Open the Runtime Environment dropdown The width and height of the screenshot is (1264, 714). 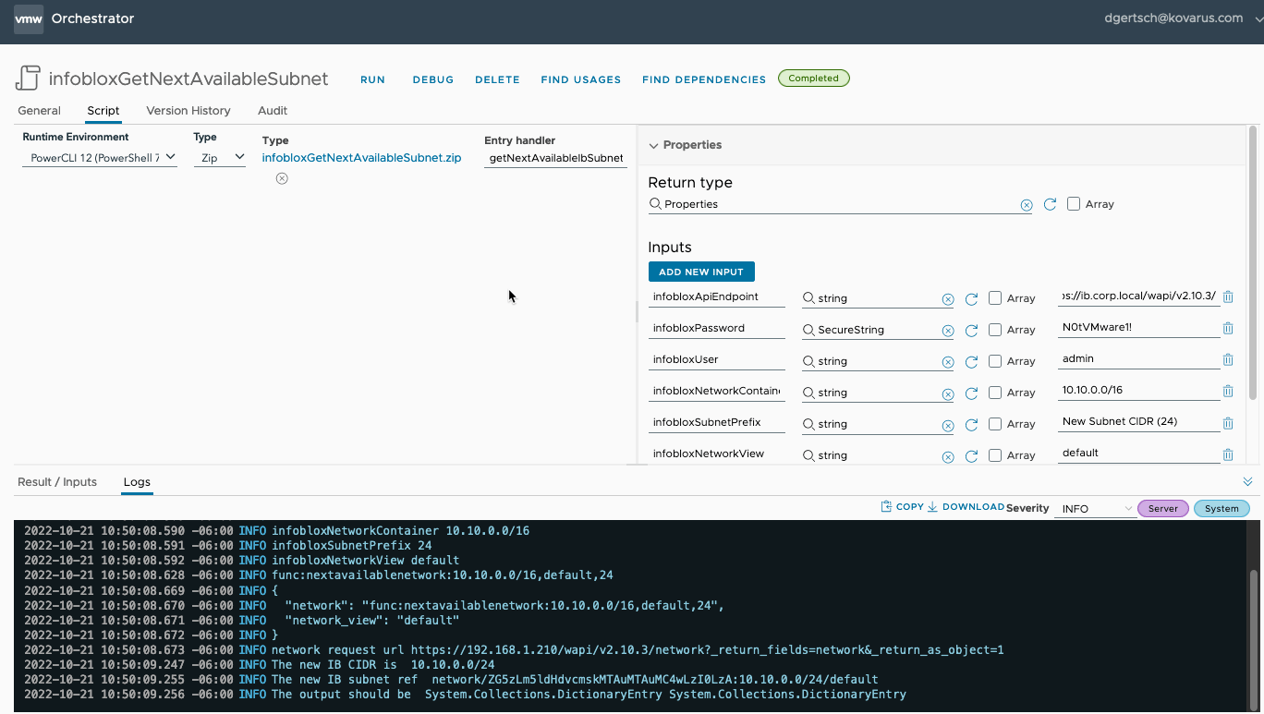coord(100,158)
